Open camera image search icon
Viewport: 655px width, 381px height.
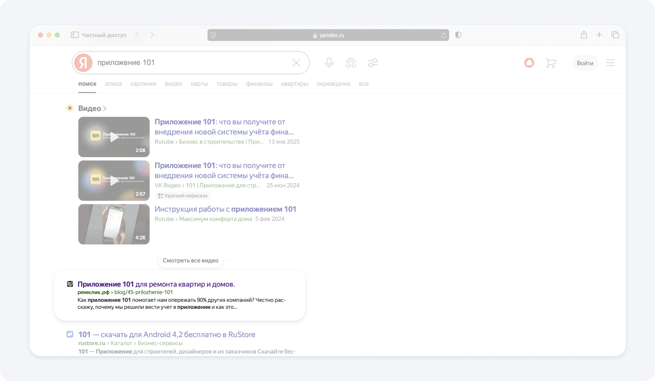point(351,63)
